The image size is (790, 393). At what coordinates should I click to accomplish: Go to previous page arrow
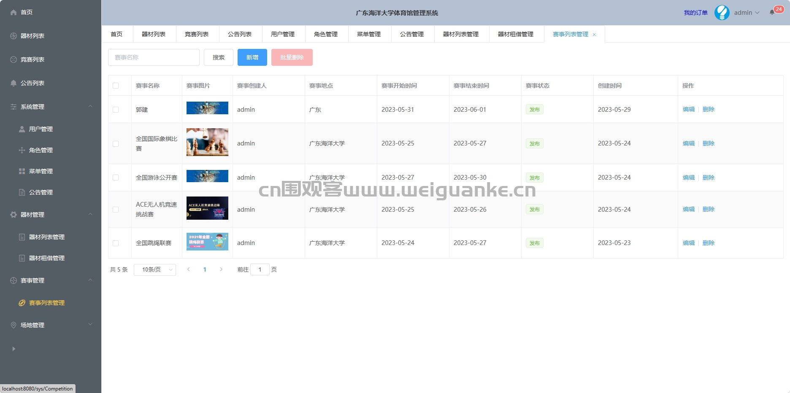tap(189, 269)
